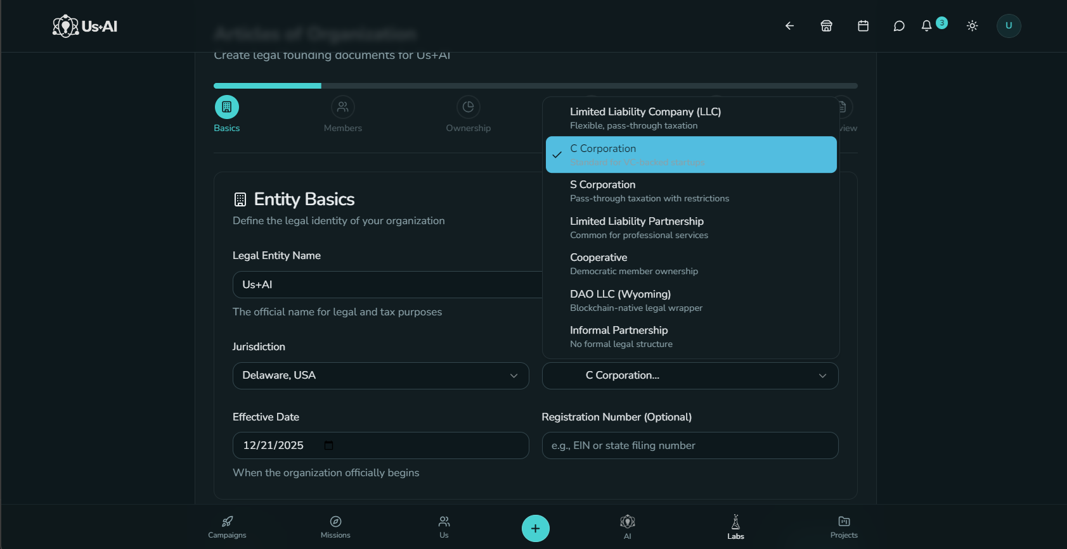
Task: Open the user avatar menu
Action: (x=1008, y=26)
